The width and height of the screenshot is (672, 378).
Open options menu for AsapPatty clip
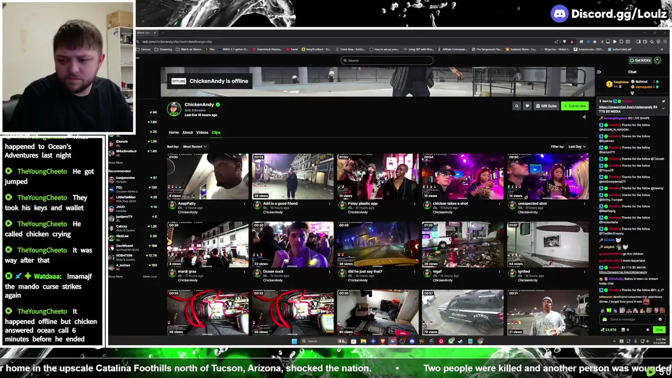pyautogui.click(x=245, y=204)
